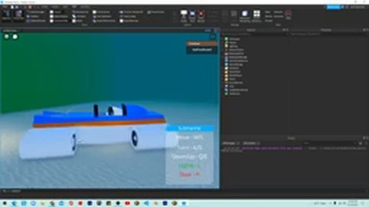Click the red Clear stats icon
This screenshot has height=207, width=369.
pyautogui.click(x=288, y=14)
